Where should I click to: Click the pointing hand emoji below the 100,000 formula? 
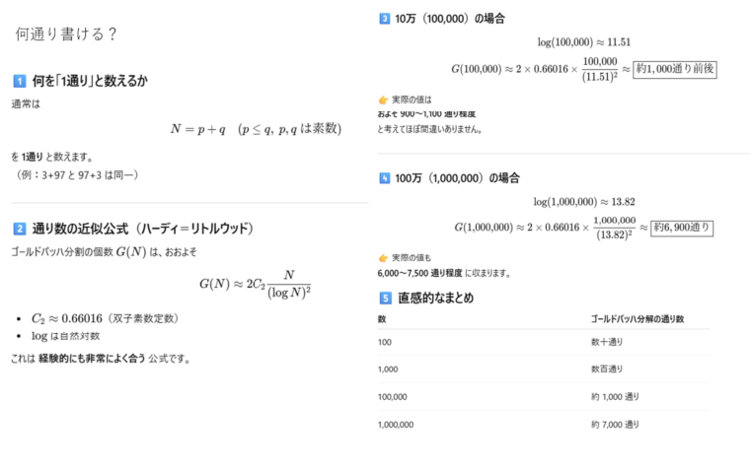tap(384, 100)
